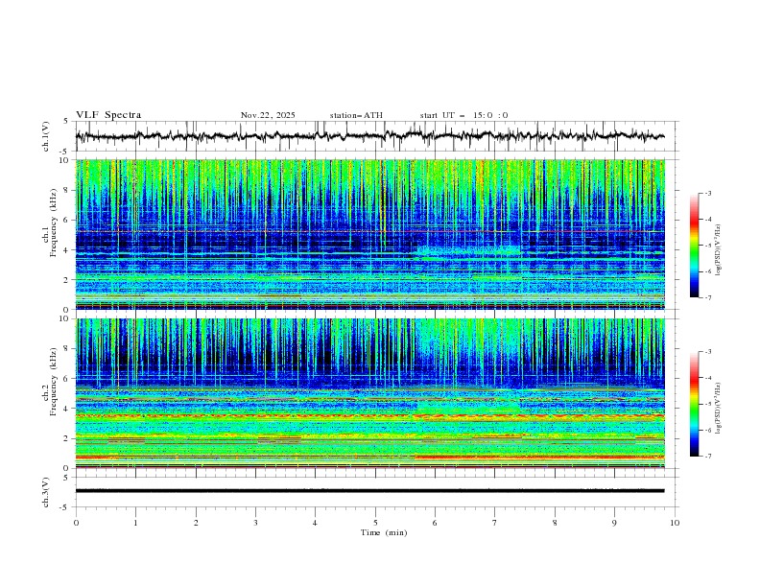760x587 pixels.
Task: Click time axis tick label "2"
Action: pos(196,523)
